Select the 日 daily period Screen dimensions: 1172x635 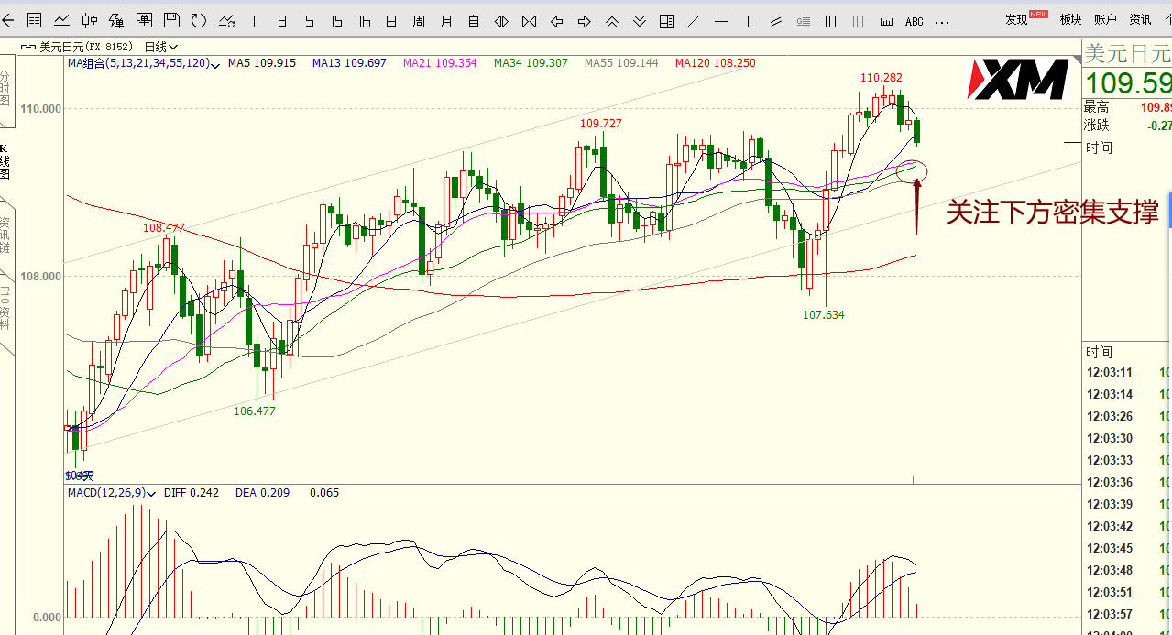click(x=391, y=20)
